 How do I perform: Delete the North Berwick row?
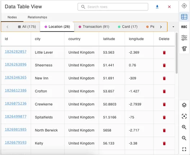(x=164, y=130)
